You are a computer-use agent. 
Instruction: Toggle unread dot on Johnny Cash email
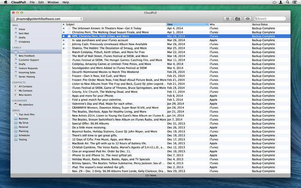(x=64, y=44)
